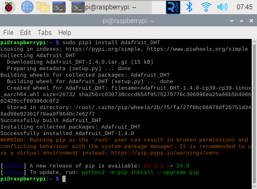The width and height of the screenshot is (257, 189).
Task: Click the 'sudo pip3 install Adafruit_DHT' command text
Action: pos(111,43)
